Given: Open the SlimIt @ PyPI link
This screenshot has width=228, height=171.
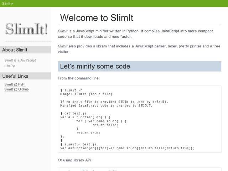Looking at the screenshot, I should click(x=15, y=84).
